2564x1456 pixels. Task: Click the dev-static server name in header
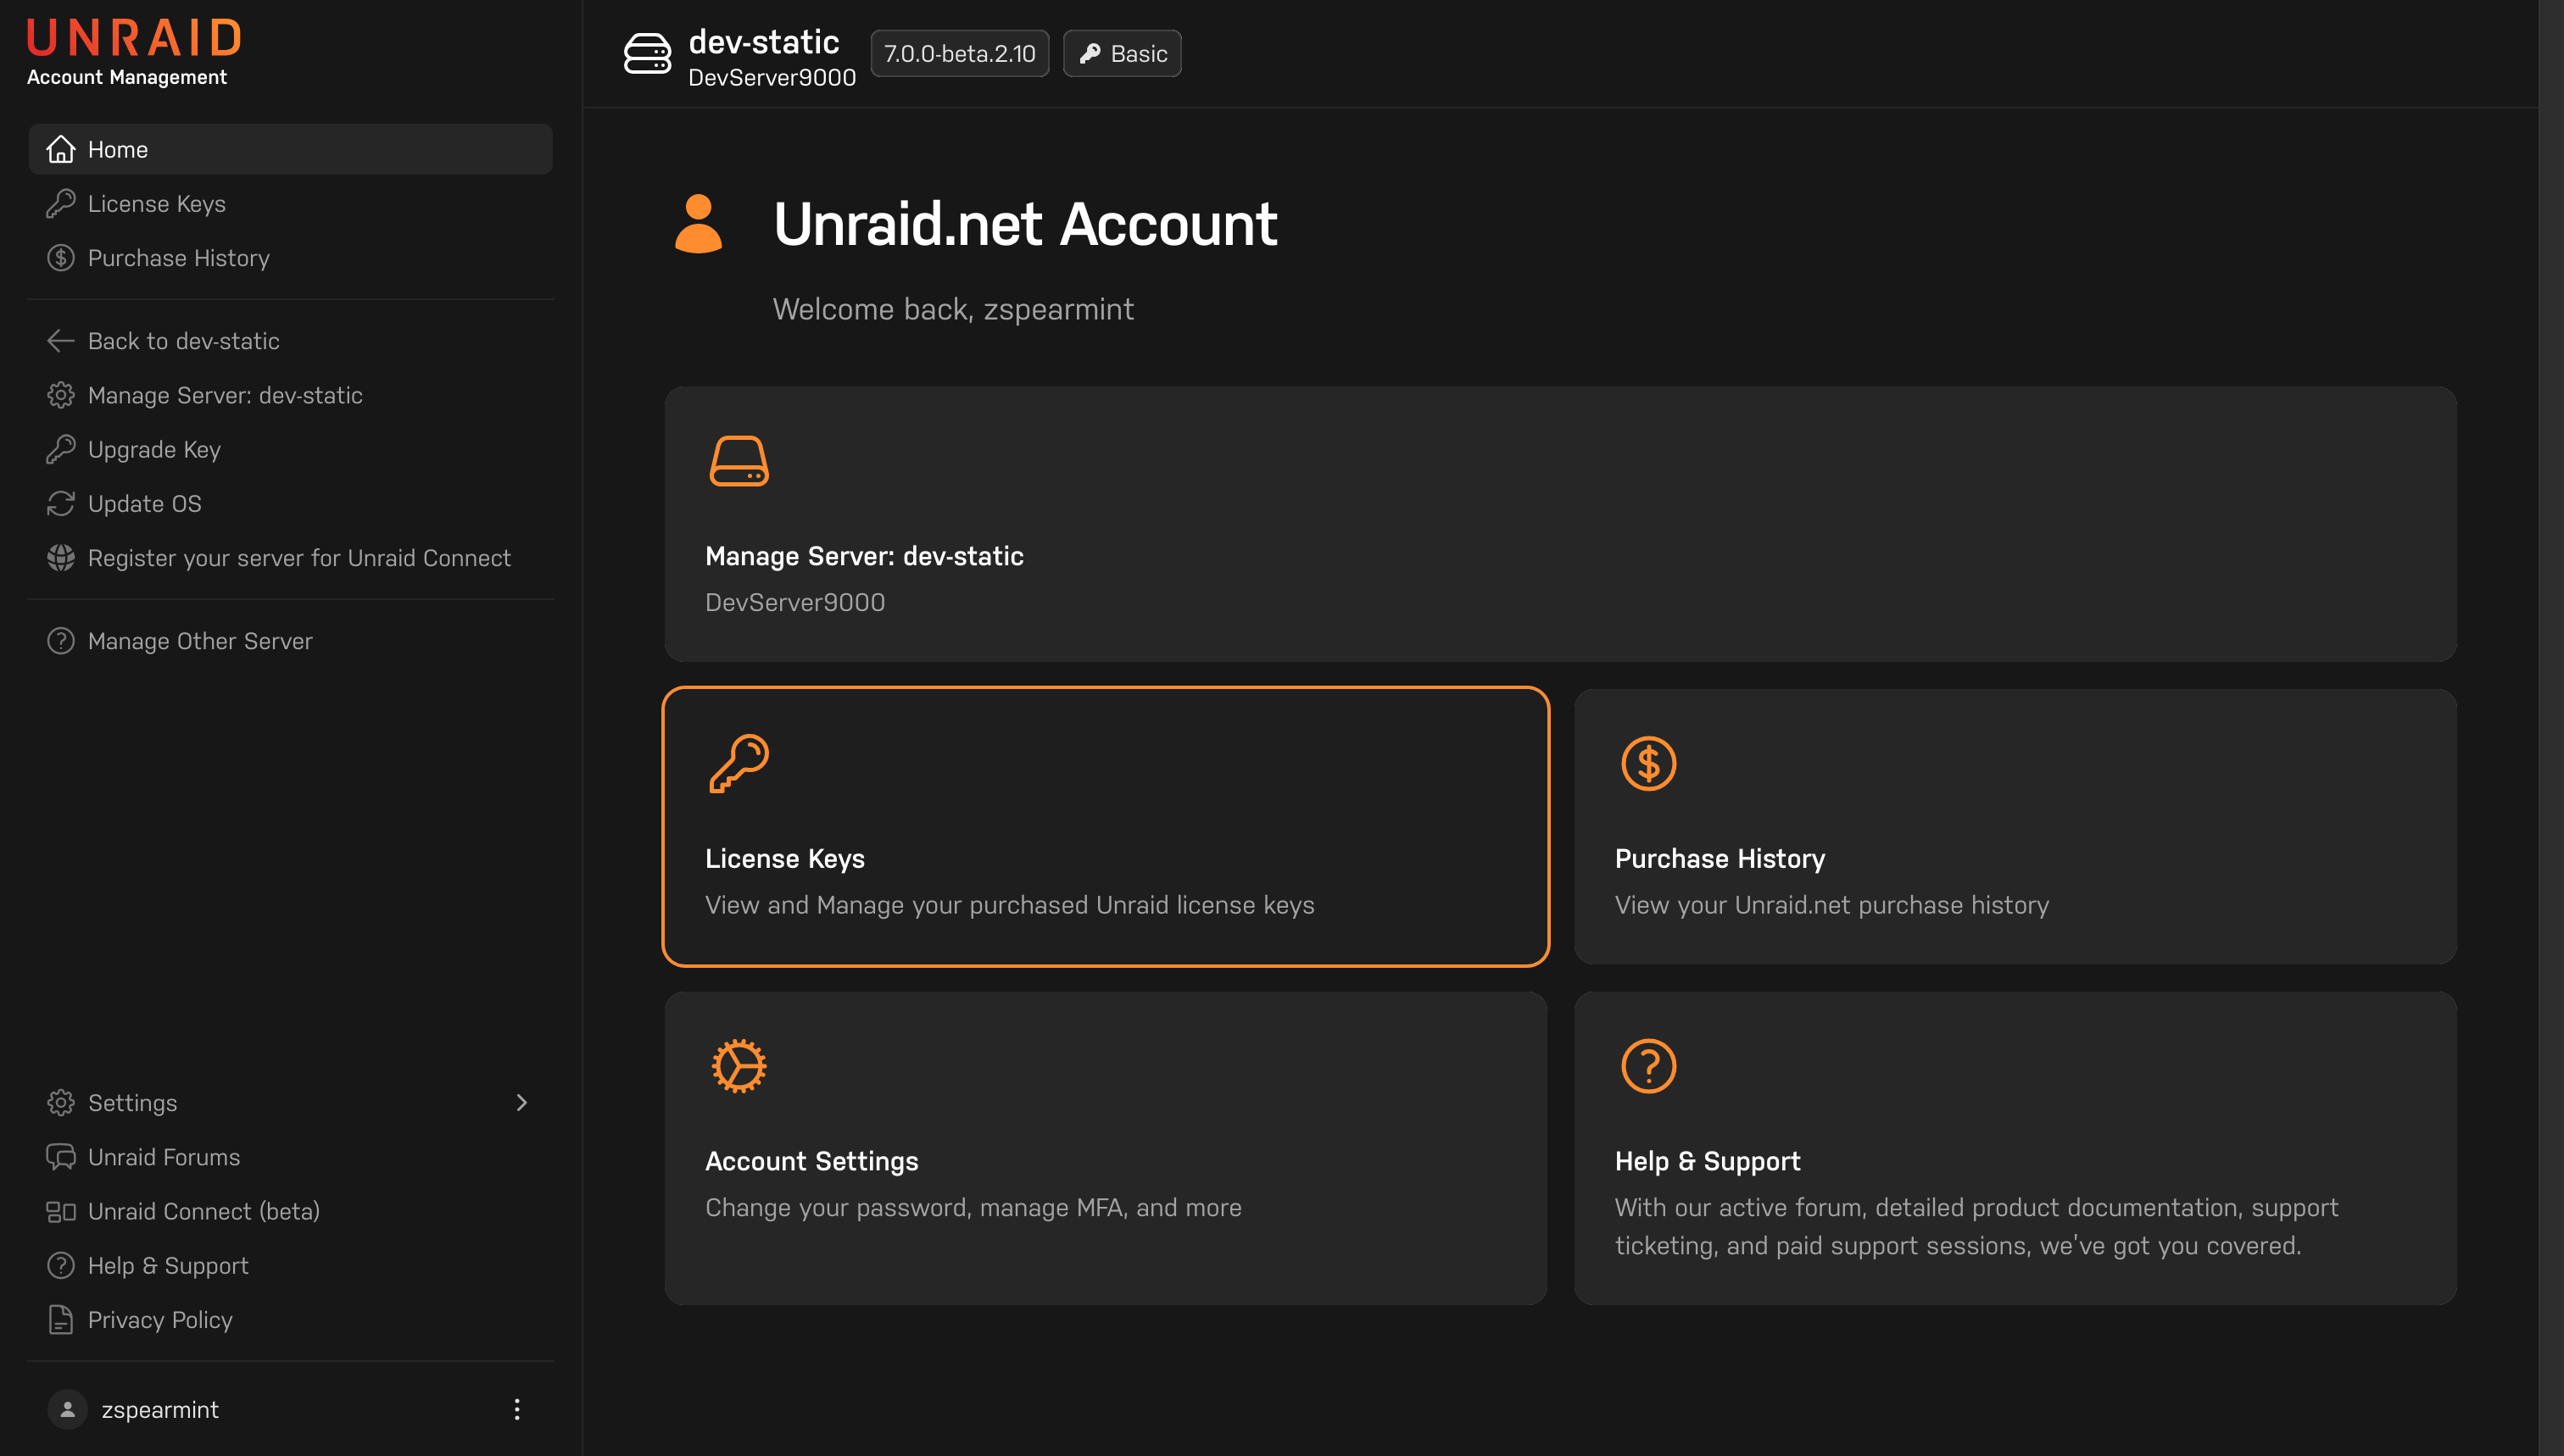[x=763, y=41]
